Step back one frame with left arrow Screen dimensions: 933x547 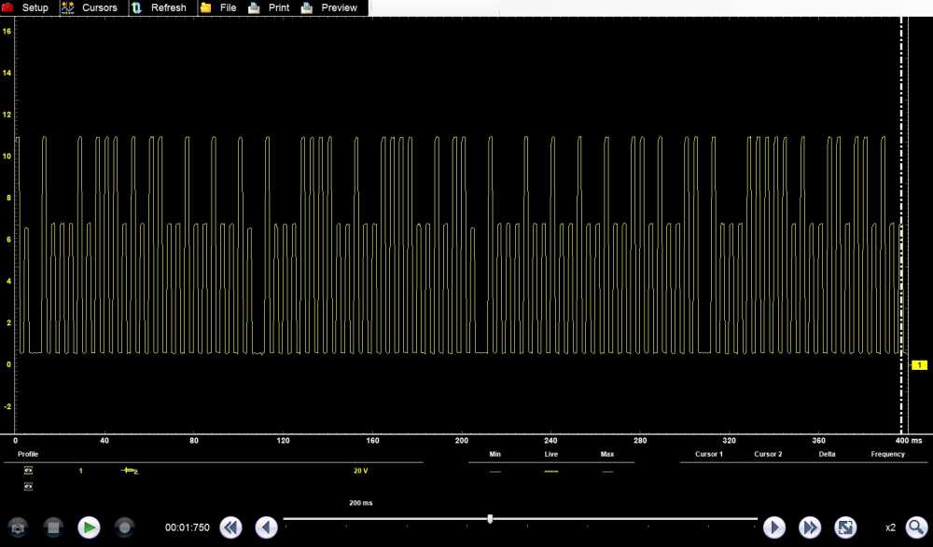[266, 527]
